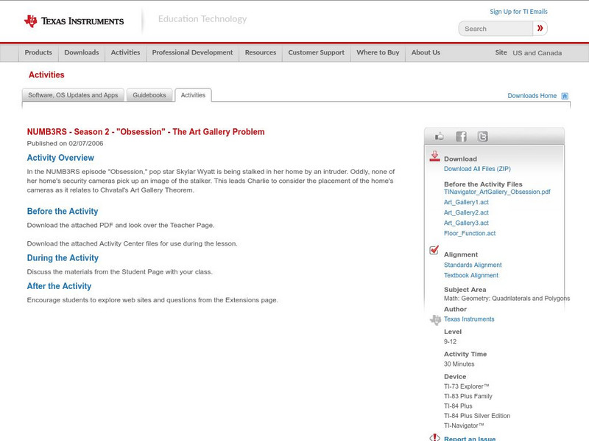This screenshot has width=589, height=441.
Task: Click the During the Activity heading
Action: (63, 258)
